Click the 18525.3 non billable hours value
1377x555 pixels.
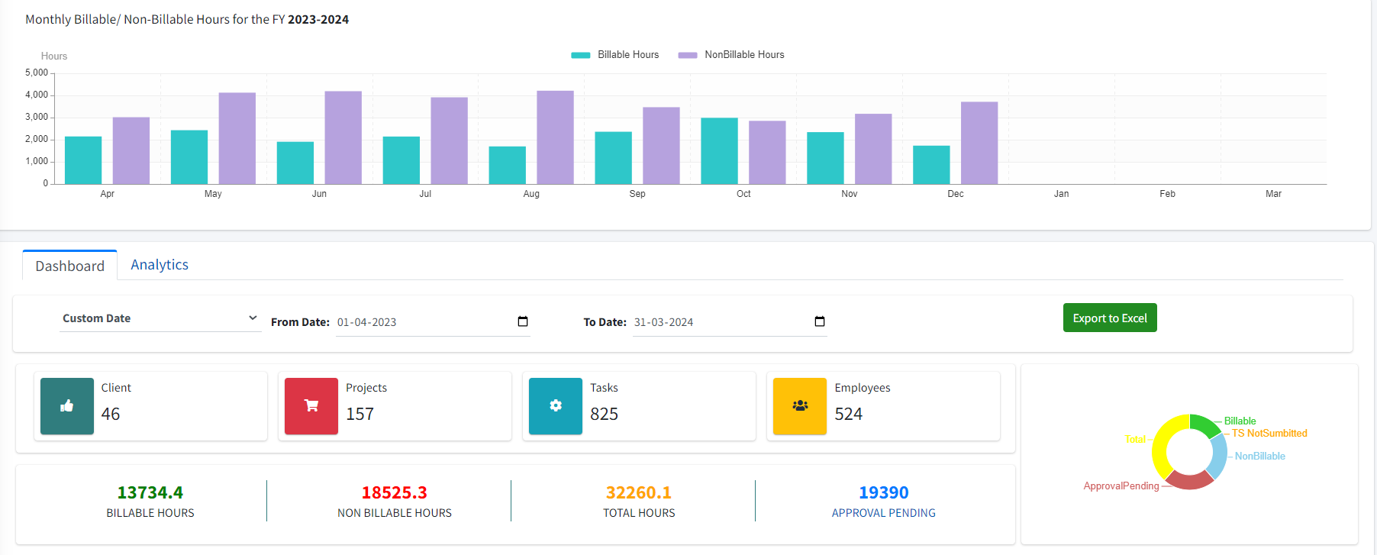pyautogui.click(x=395, y=492)
